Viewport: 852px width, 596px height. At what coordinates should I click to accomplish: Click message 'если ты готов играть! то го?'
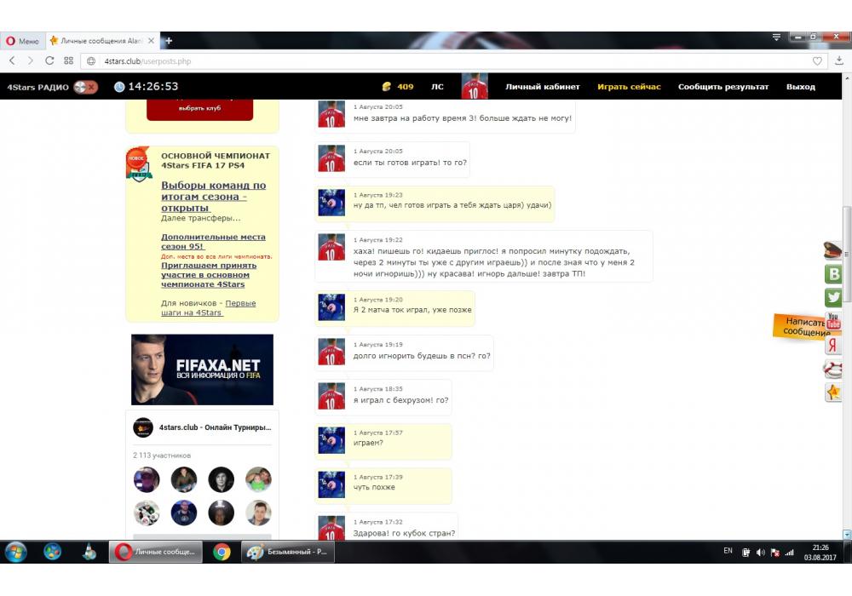point(411,163)
